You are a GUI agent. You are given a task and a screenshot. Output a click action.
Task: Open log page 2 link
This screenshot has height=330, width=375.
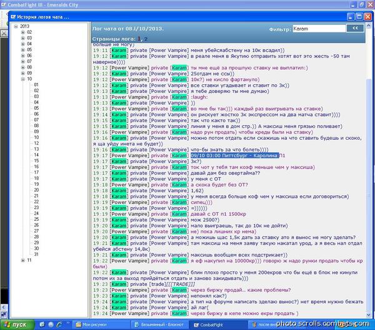[x=146, y=39]
